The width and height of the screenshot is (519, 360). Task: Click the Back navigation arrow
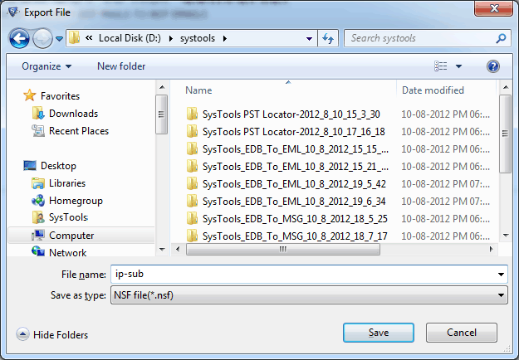point(19,38)
